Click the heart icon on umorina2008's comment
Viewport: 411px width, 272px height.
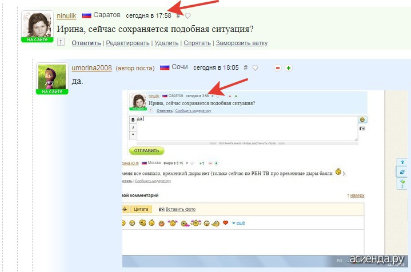pyautogui.click(x=255, y=68)
